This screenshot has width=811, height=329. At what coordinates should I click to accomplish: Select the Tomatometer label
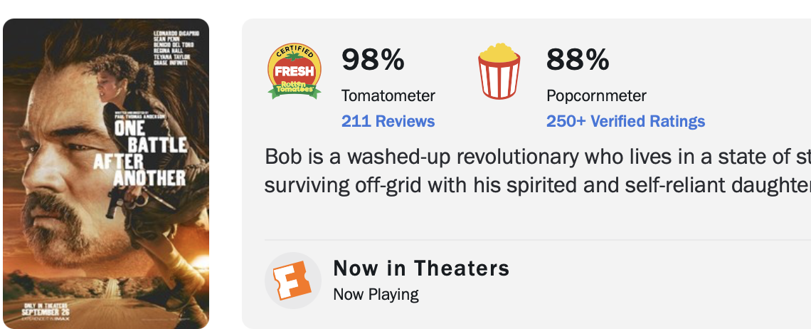coord(388,95)
